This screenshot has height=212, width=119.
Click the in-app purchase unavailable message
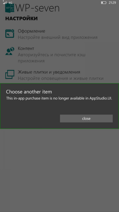pyautogui.click(x=59, y=98)
